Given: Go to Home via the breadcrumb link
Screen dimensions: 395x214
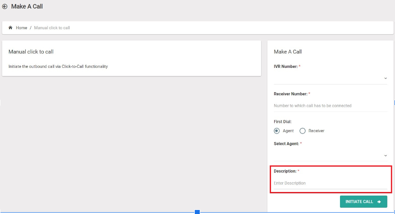Looking at the screenshot, I should click(21, 27).
